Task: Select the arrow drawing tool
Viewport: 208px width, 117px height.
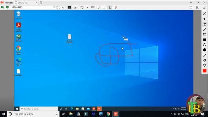Action: 204,55
